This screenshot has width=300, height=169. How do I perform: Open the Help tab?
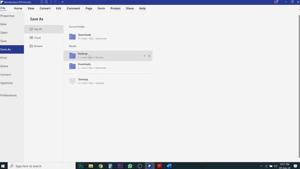pyautogui.click(x=142, y=8)
